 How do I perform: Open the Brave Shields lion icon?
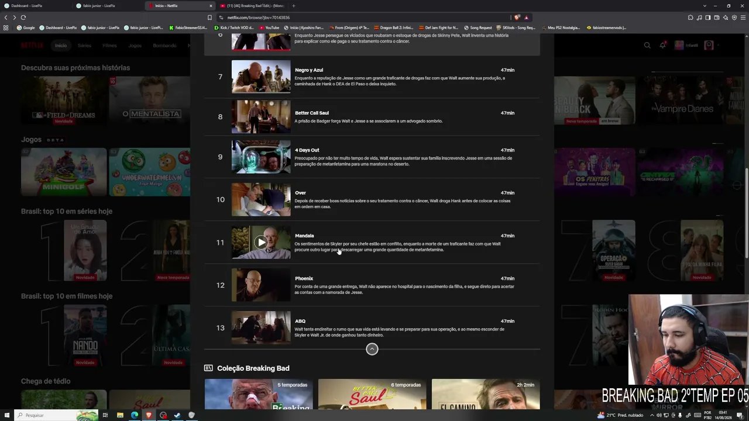(517, 18)
